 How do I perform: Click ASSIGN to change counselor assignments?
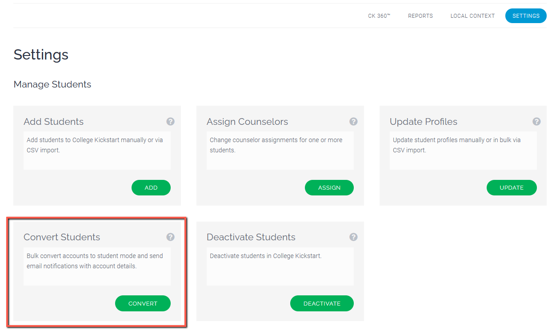click(x=329, y=187)
